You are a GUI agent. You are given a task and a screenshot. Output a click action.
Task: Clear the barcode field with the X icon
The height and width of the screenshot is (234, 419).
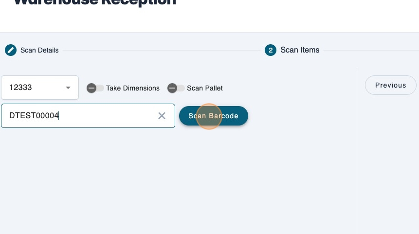[162, 116]
